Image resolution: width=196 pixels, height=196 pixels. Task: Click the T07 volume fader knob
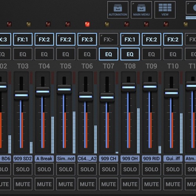pos(107,97)
